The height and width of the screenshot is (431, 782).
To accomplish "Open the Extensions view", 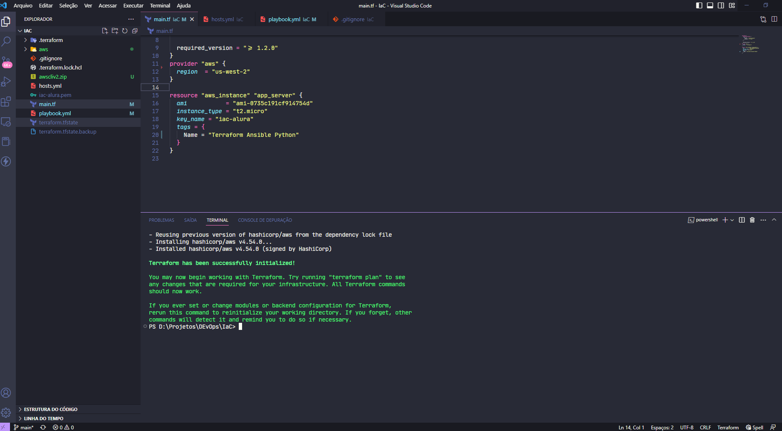I will point(6,102).
